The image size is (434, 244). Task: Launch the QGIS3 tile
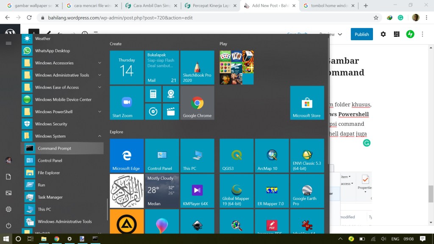click(236, 155)
